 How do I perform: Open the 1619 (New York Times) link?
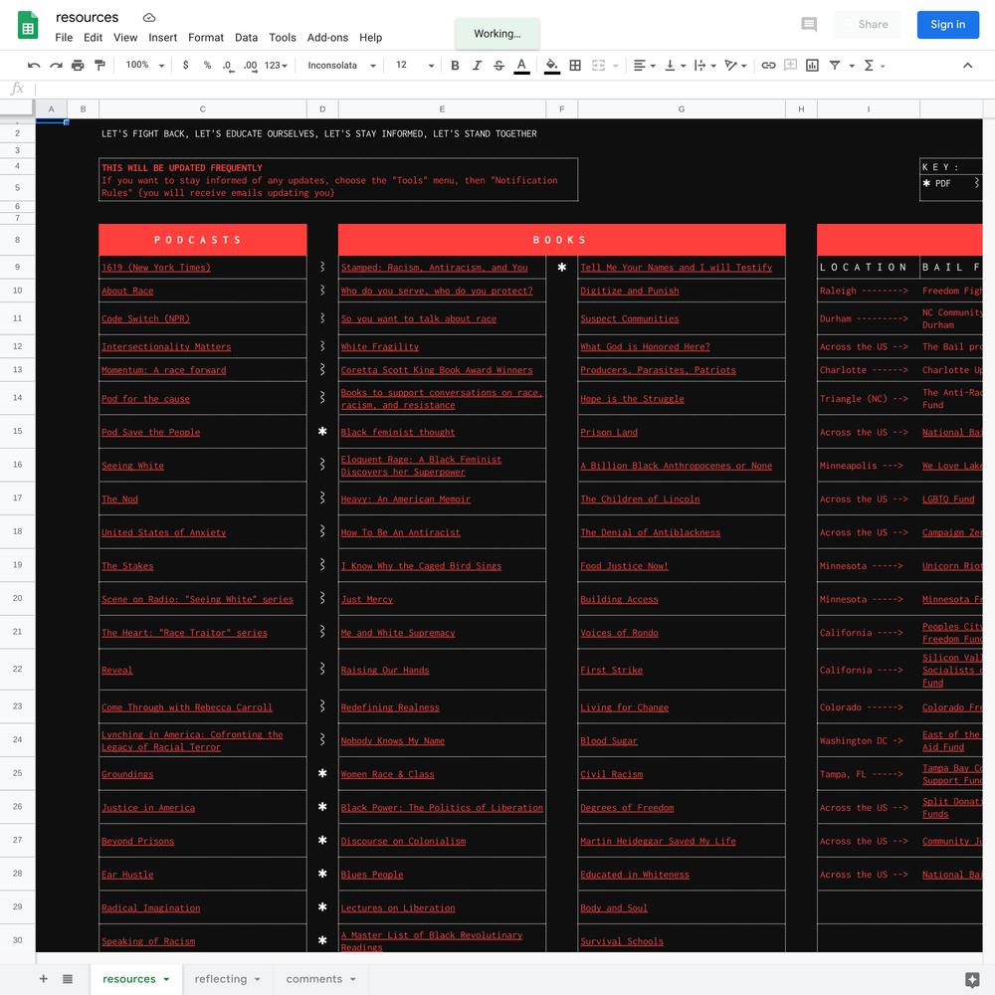(x=155, y=267)
